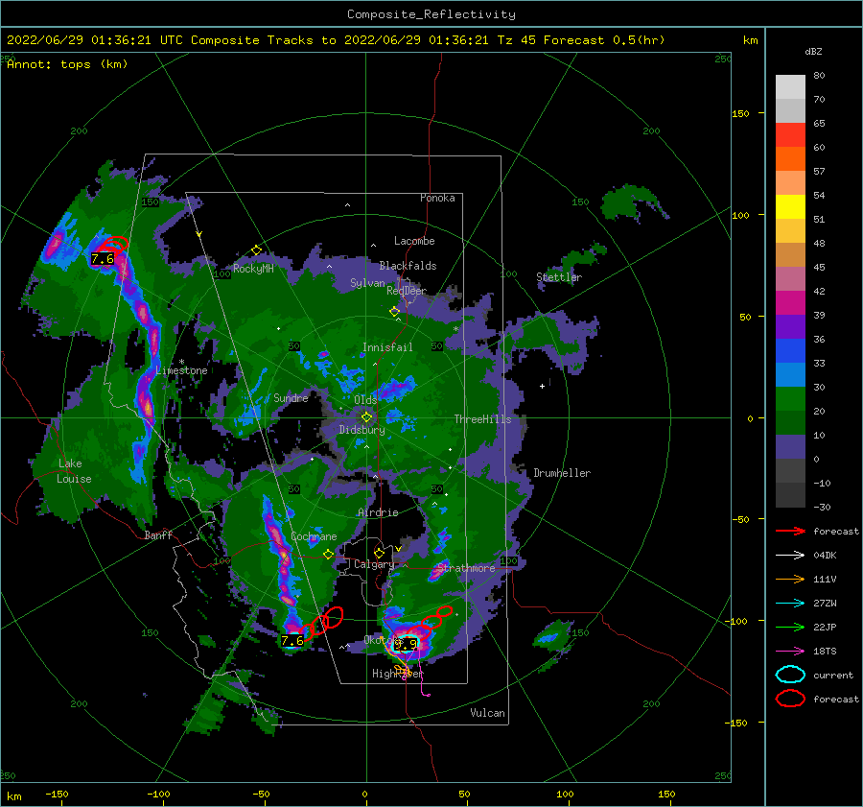Pick the magenta swatch between 42 and 39 dBZ
The height and width of the screenshot is (807, 863).
coord(790,303)
